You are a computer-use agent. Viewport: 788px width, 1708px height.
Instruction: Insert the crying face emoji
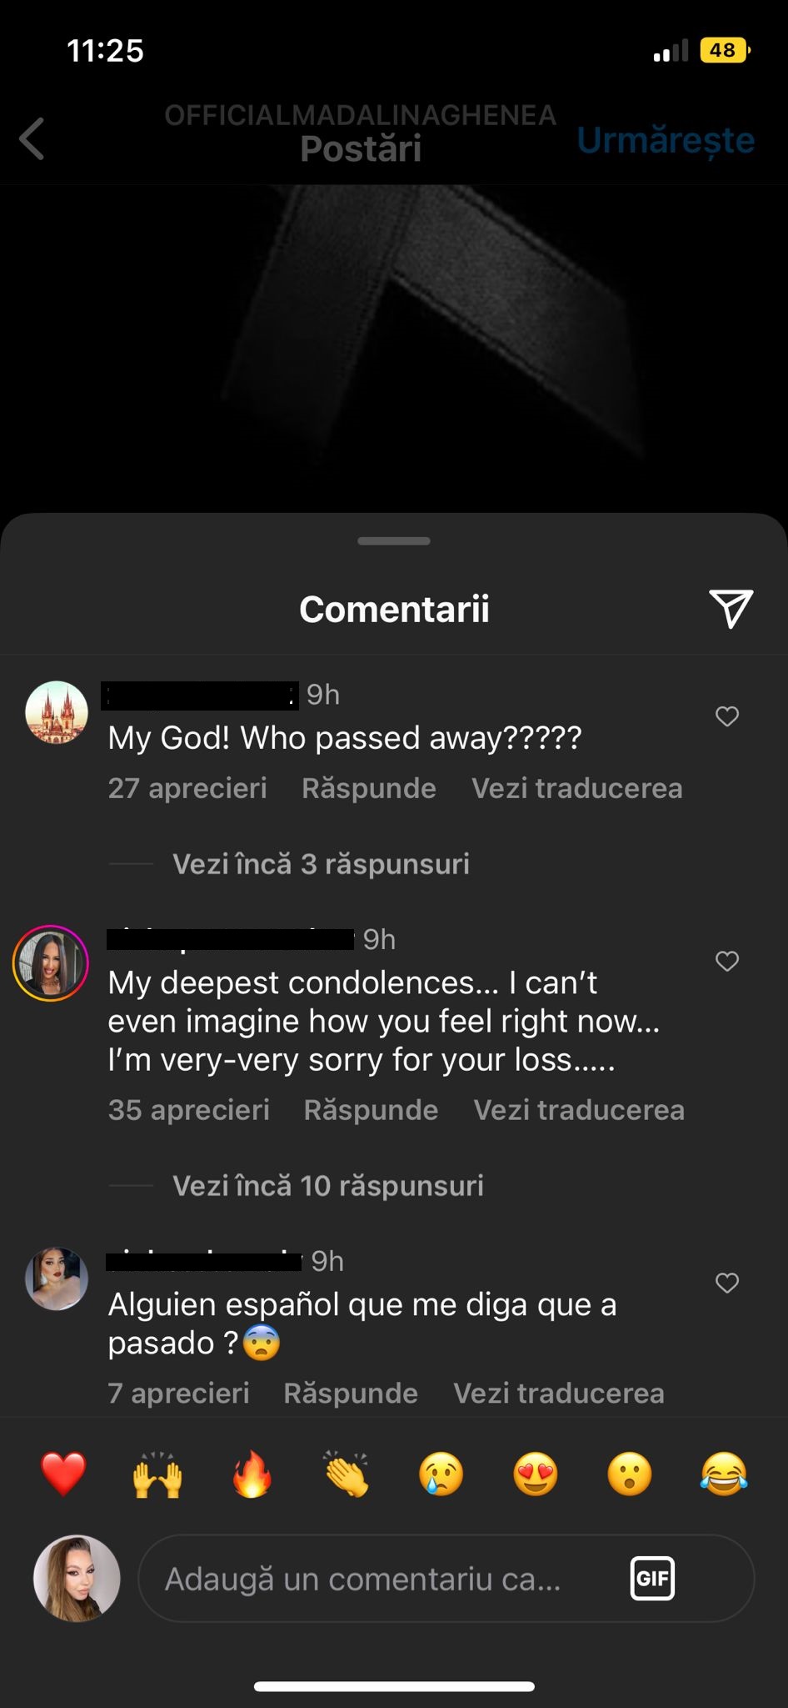coord(441,1474)
